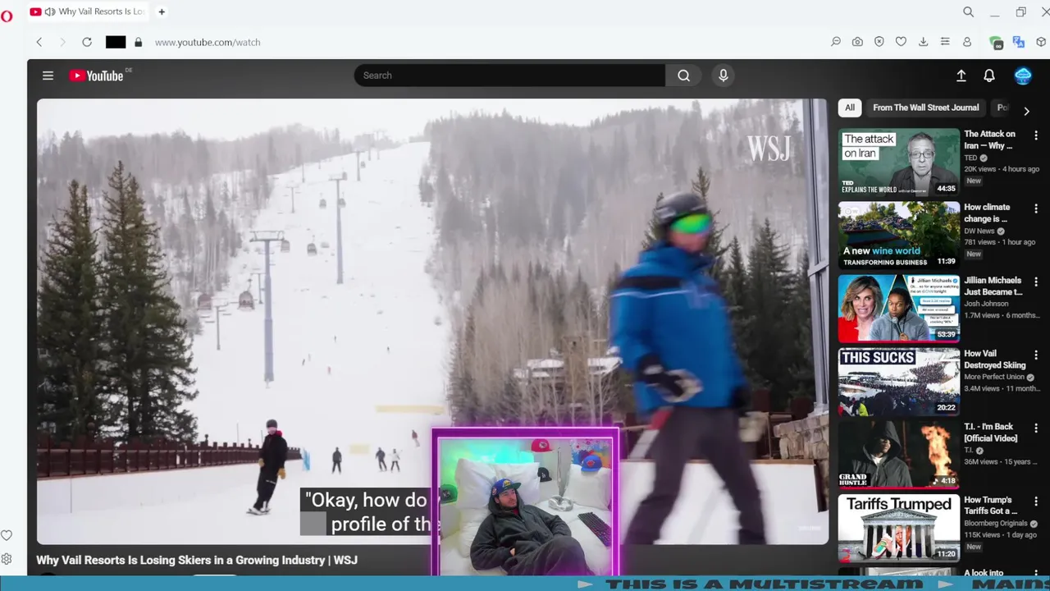The width and height of the screenshot is (1050, 591).
Task: Open Jillian Michaels video thumbnail
Action: coord(899,308)
